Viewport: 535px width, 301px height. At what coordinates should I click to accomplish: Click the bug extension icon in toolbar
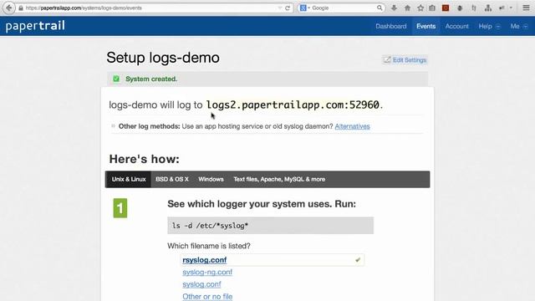click(460, 8)
